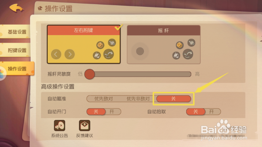This screenshot has width=262, height=147.
Task: Click the gold coin icon in 摇杆 card
Action: 180,45
